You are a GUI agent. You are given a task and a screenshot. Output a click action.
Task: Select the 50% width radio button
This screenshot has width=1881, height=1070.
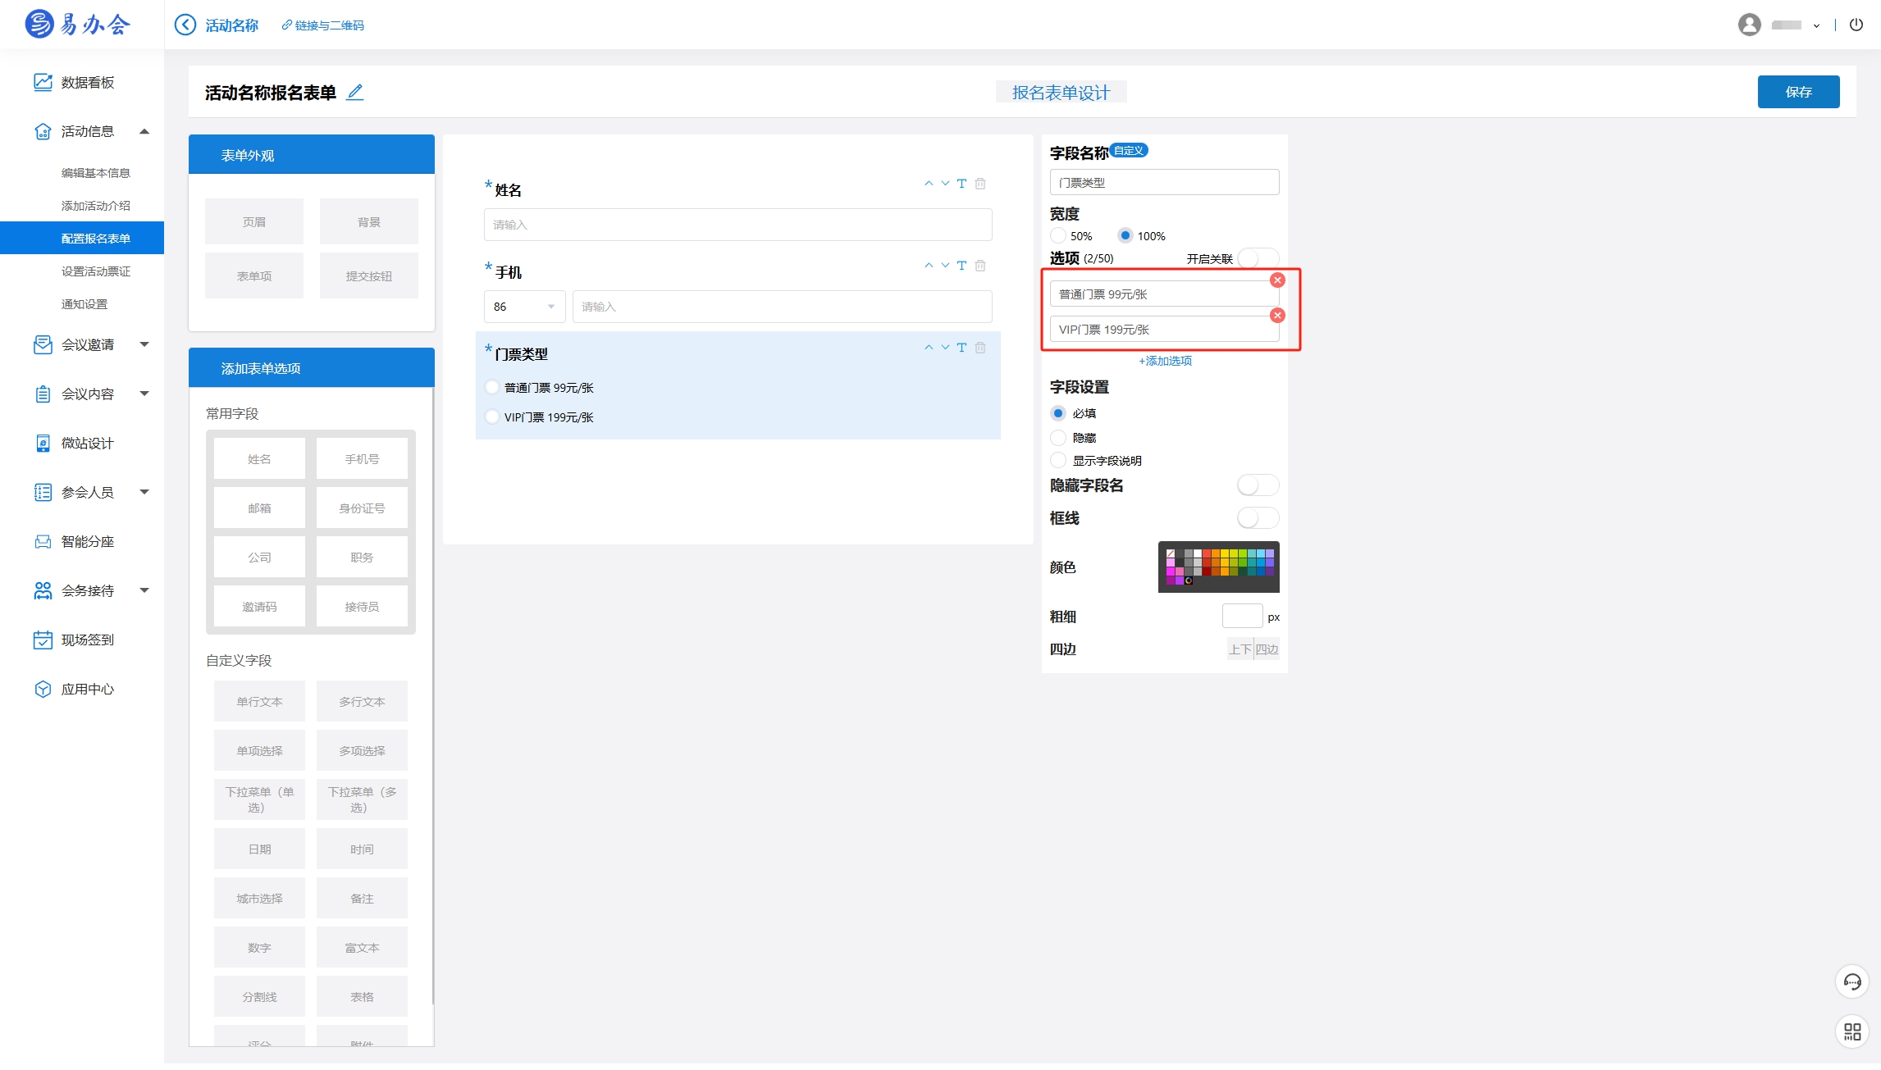[1058, 236]
